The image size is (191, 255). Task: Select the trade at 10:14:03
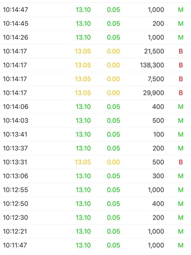(x=95, y=121)
